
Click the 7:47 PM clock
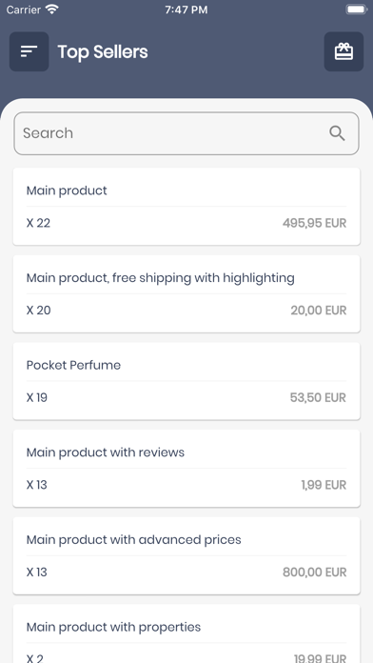(186, 10)
